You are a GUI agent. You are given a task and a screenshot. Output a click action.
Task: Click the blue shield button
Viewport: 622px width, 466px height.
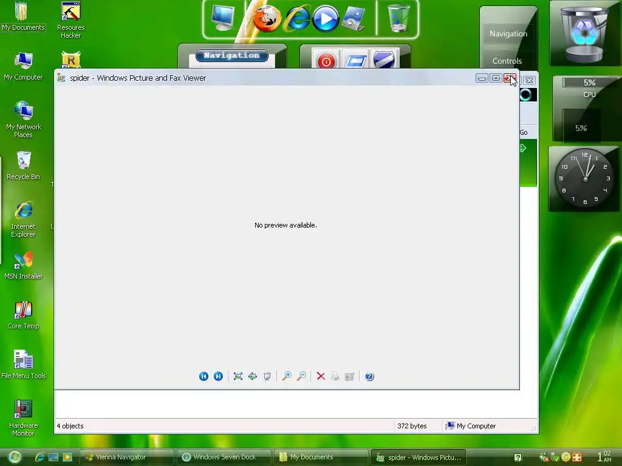(384, 60)
